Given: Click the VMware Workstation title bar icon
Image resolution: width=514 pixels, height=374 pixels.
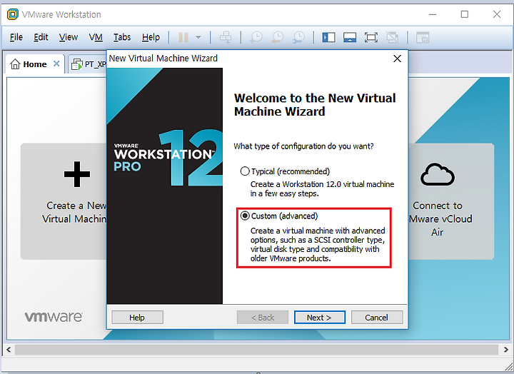Looking at the screenshot, I should click(x=12, y=14).
